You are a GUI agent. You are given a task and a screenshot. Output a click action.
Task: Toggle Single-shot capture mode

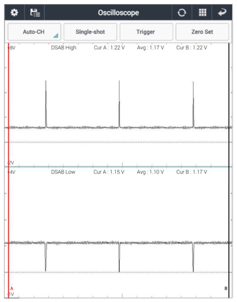coord(90,32)
